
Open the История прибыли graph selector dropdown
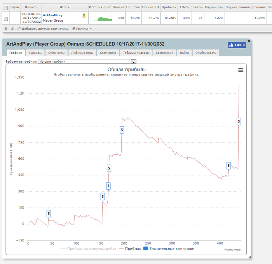(87, 61)
